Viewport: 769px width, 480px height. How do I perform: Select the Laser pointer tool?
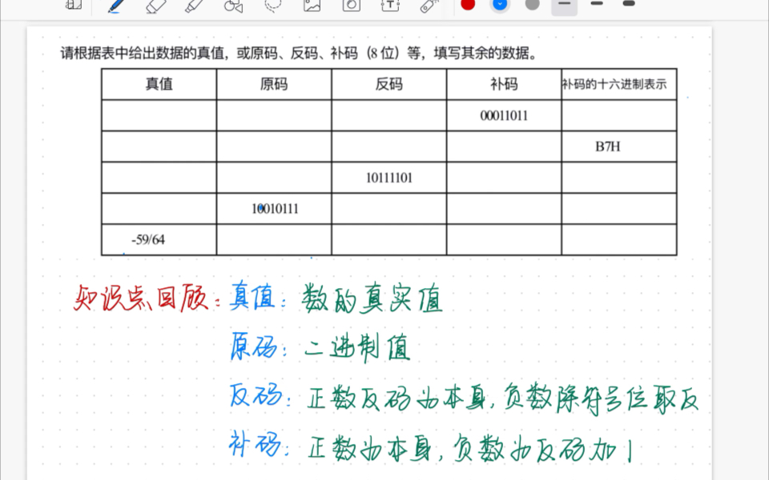427,8
